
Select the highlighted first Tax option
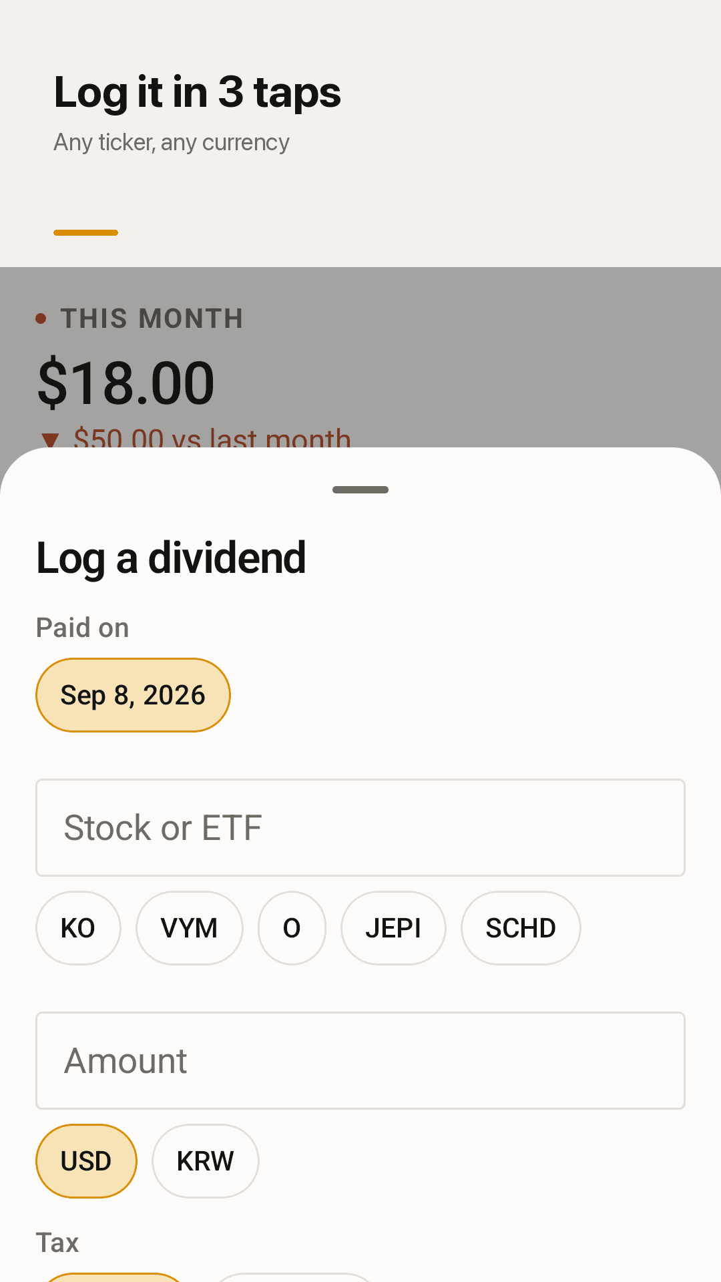pos(113,1277)
